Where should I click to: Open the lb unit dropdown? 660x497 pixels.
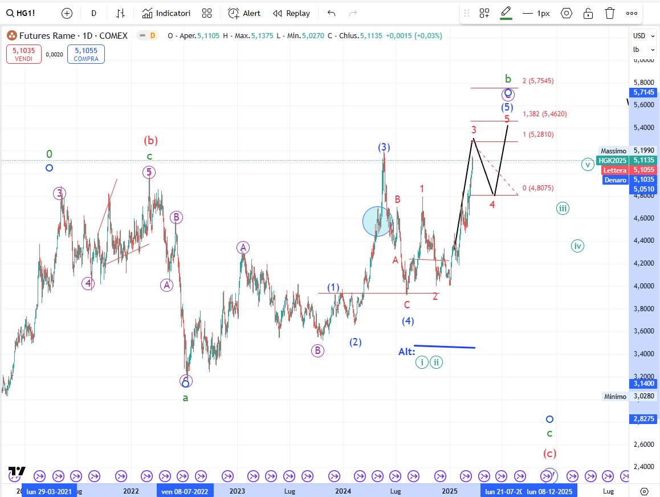pyautogui.click(x=643, y=50)
